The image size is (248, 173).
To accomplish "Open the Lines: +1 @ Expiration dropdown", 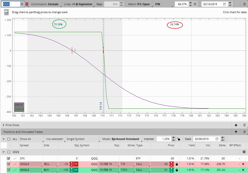I will [78, 4].
